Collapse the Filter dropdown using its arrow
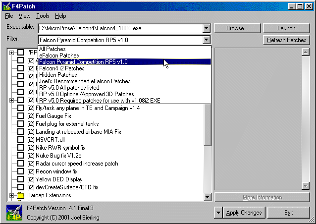 tap(207, 40)
